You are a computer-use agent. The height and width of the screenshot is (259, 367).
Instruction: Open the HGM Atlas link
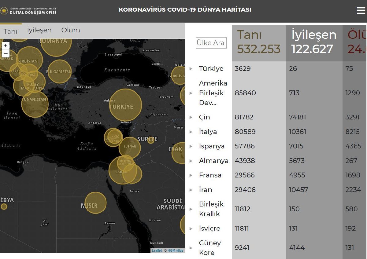point(176,251)
